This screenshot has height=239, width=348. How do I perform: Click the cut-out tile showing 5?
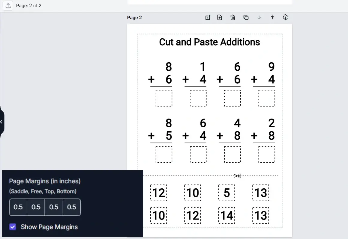[226, 193]
